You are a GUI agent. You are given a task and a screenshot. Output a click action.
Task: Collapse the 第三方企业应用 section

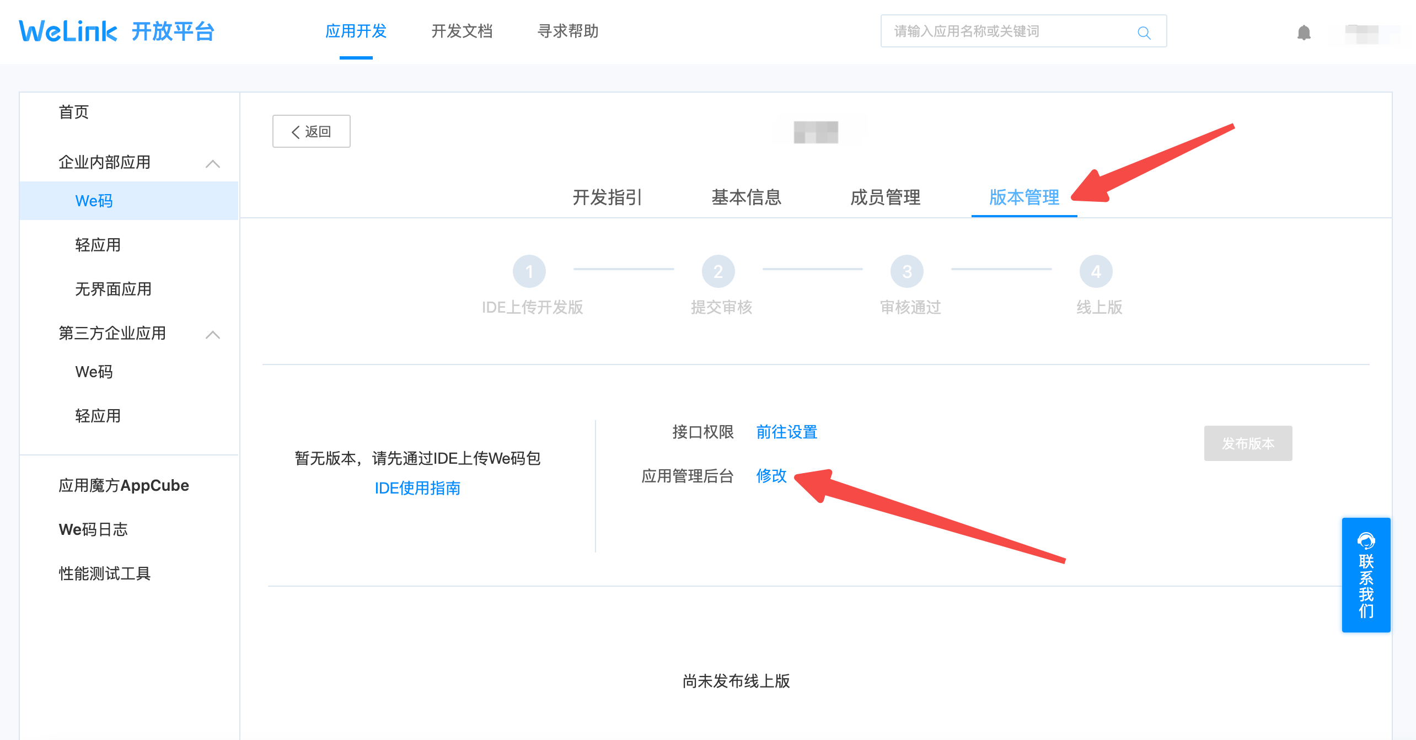point(213,334)
